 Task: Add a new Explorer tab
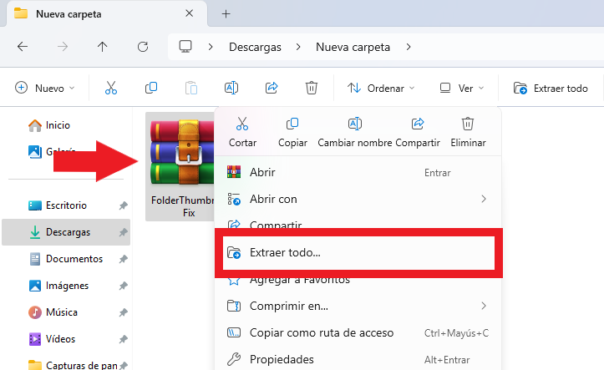click(x=226, y=14)
